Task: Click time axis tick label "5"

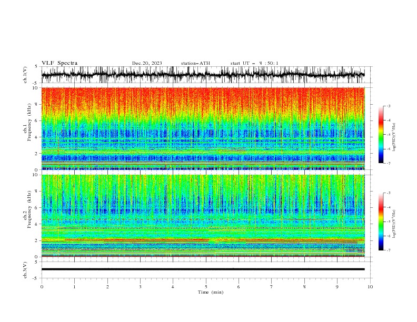Action: pyautogui.click(x=206, y=287)
